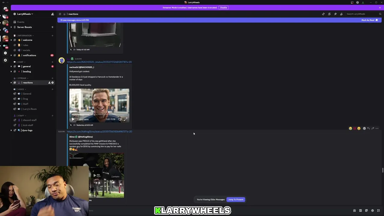Click the search magnifier icon
384x216 pixels.
(380, 14)
